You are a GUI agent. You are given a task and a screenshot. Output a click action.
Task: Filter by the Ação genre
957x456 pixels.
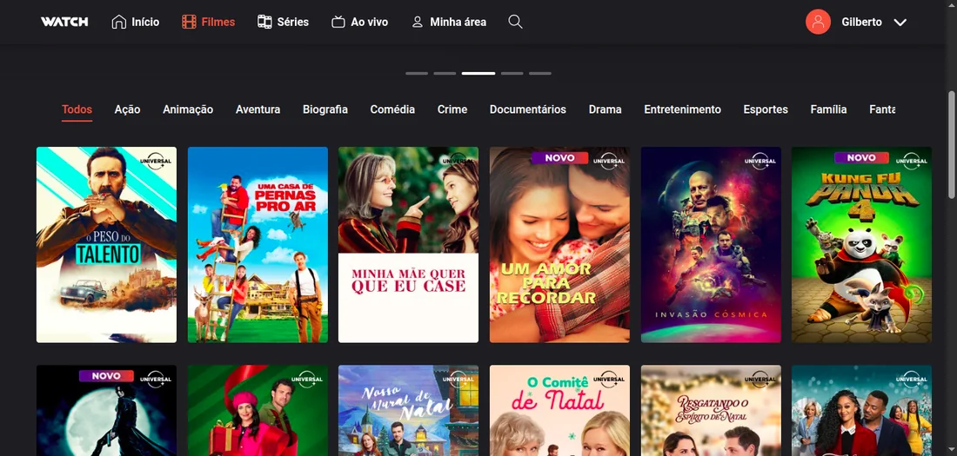tap(128, 109)
